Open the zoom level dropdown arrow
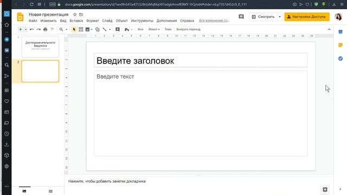The width and height of the screenshot is (347, 195). (66, 29)
